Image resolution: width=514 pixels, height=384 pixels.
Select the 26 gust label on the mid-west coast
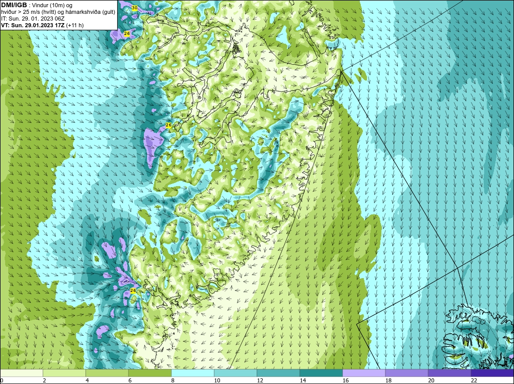click(169, 125)
